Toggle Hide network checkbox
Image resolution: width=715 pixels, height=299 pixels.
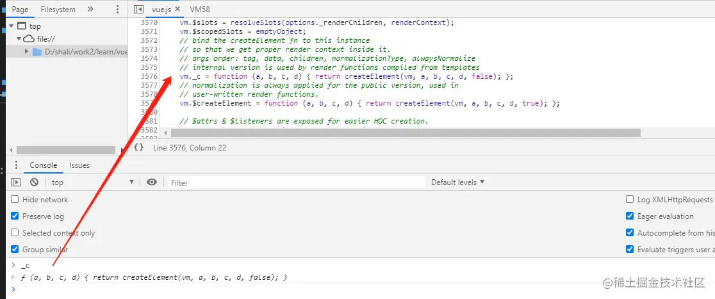(x=15, y=199)
